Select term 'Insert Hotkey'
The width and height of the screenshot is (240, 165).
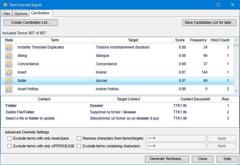coord(28,89)
